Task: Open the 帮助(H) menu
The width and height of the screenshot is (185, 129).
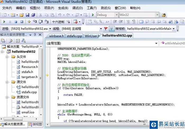Action: tap(135, 8)
